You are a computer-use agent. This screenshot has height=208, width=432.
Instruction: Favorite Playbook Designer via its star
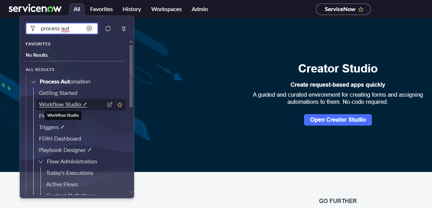tap(119, 150)
